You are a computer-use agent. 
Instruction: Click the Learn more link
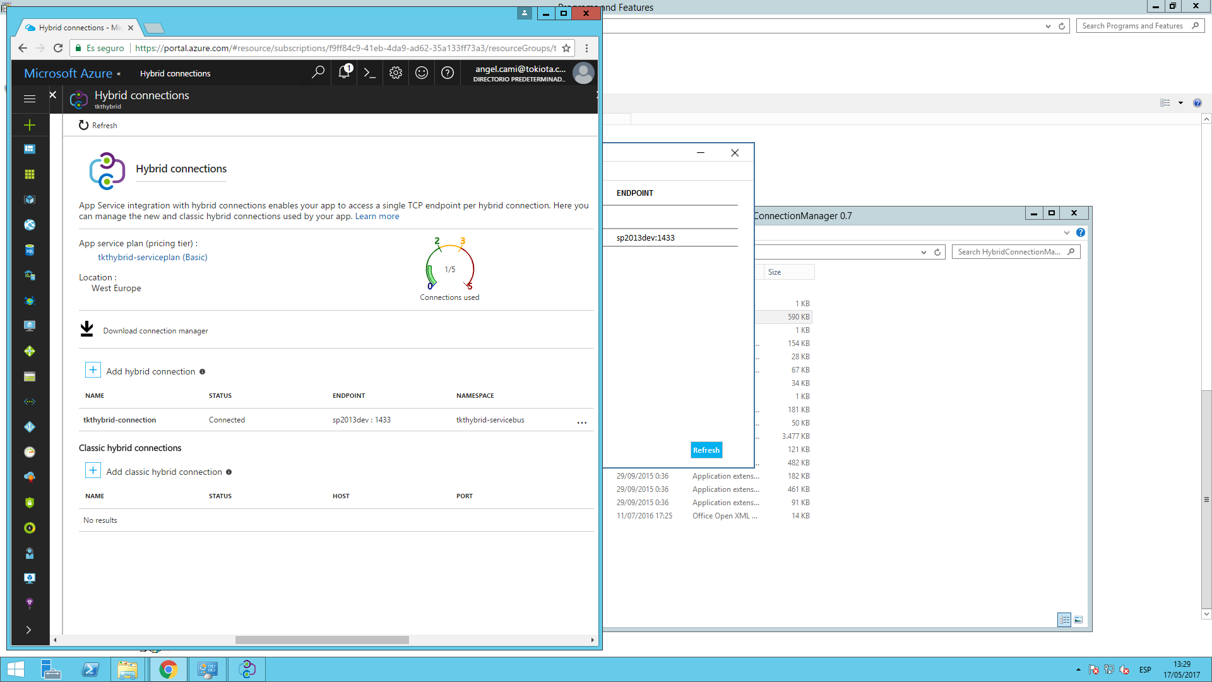(377, 216)
